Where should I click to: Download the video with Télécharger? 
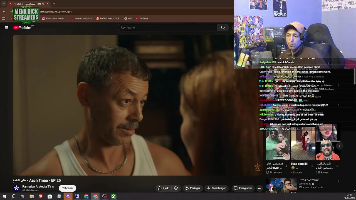point(216,188)
